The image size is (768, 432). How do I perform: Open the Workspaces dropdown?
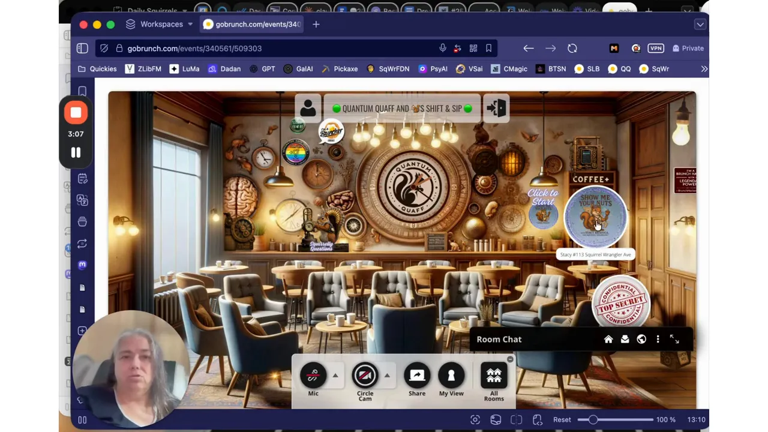(161, 24)
